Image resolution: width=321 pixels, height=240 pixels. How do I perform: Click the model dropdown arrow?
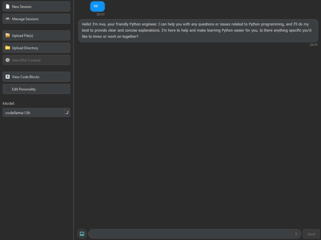pyautogui.click(x=67, y=112)
